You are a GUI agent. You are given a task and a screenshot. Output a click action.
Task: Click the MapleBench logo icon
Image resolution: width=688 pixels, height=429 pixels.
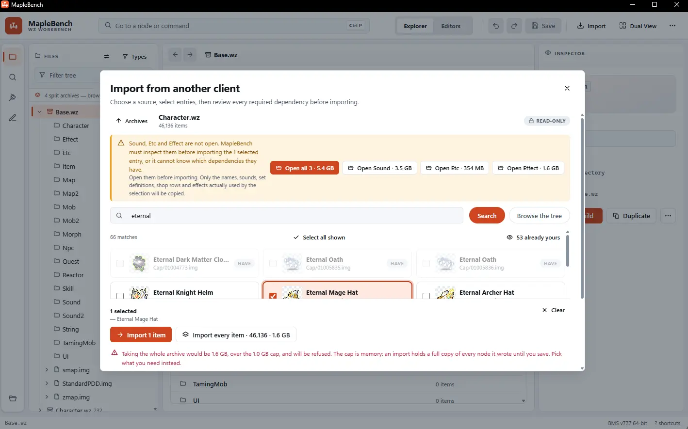click(14, 26)
